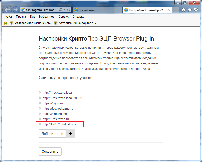Remove http://lk2012.budget.gov.ru from trusted sites
Image resolution: width=202 pixels, height=162 pixels.
click(40, 124)
